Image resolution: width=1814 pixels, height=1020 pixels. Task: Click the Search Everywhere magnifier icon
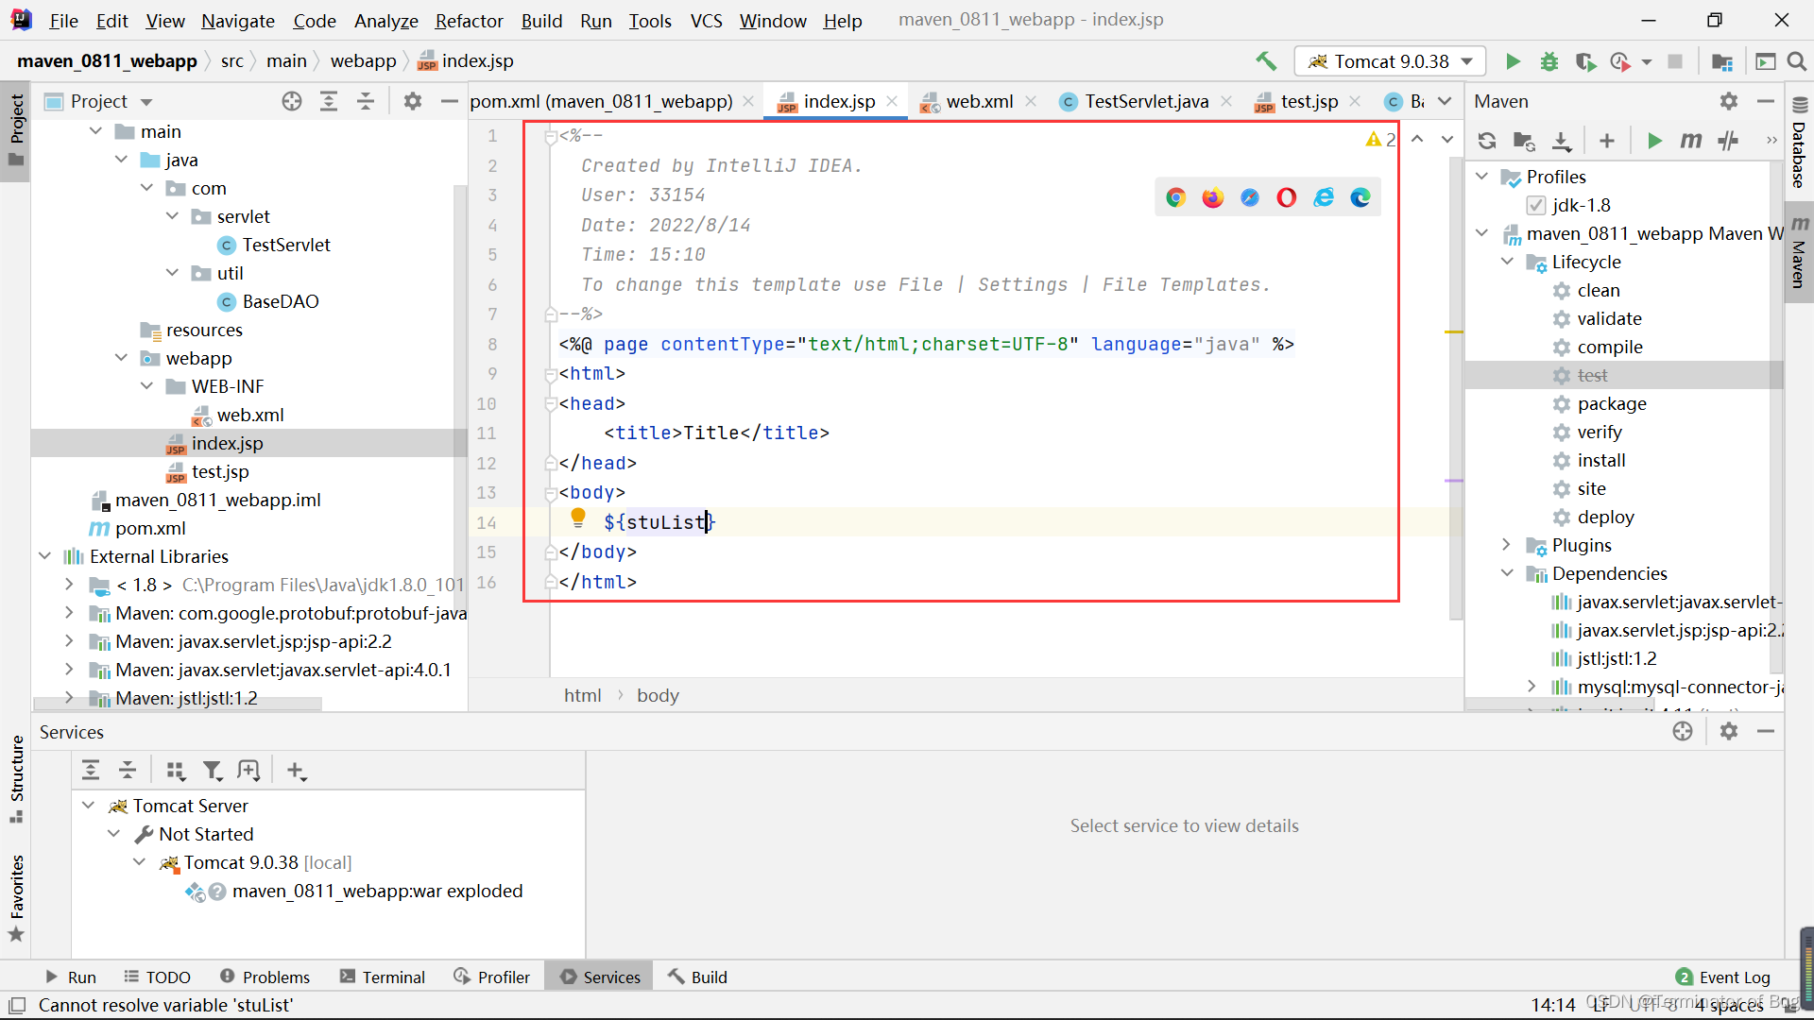[x=1797, y=61]
